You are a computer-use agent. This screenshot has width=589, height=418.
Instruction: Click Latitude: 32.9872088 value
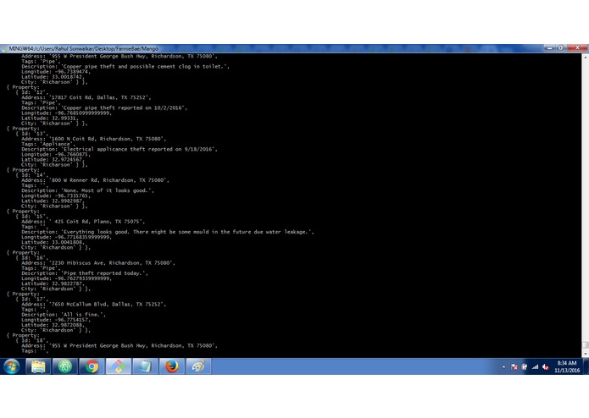tap(53, 325)
